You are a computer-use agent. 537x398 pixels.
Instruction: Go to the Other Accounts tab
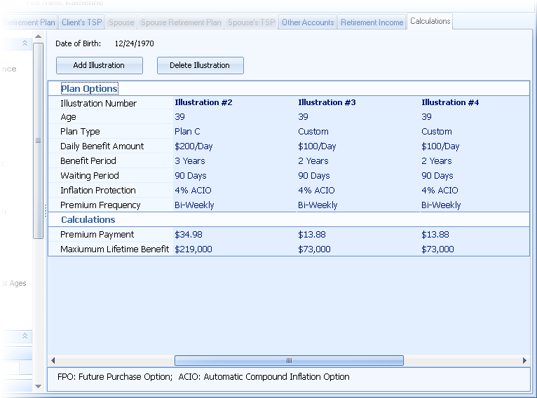tap(307, 22)
